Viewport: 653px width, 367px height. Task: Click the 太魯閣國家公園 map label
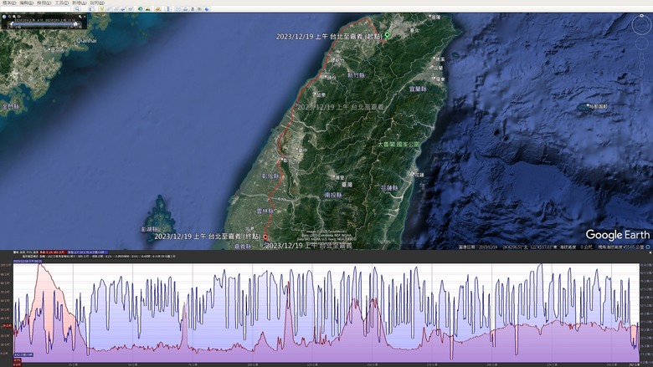click(x=398, y=145)
